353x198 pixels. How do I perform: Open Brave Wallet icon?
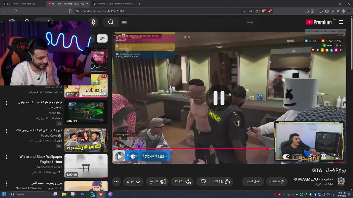pyautogui.click(x=332, y=11)
